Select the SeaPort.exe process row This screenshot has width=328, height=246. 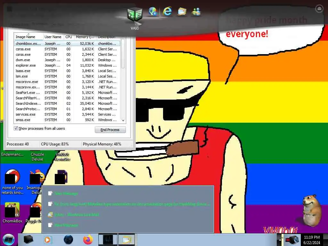pos(67,93)
